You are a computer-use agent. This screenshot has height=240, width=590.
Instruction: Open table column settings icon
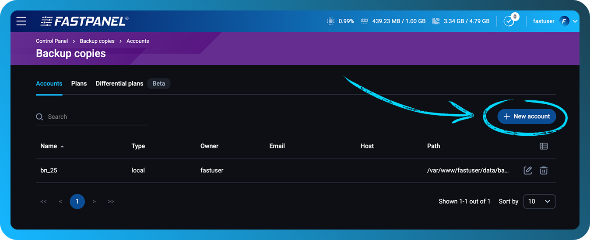point(544,146)
